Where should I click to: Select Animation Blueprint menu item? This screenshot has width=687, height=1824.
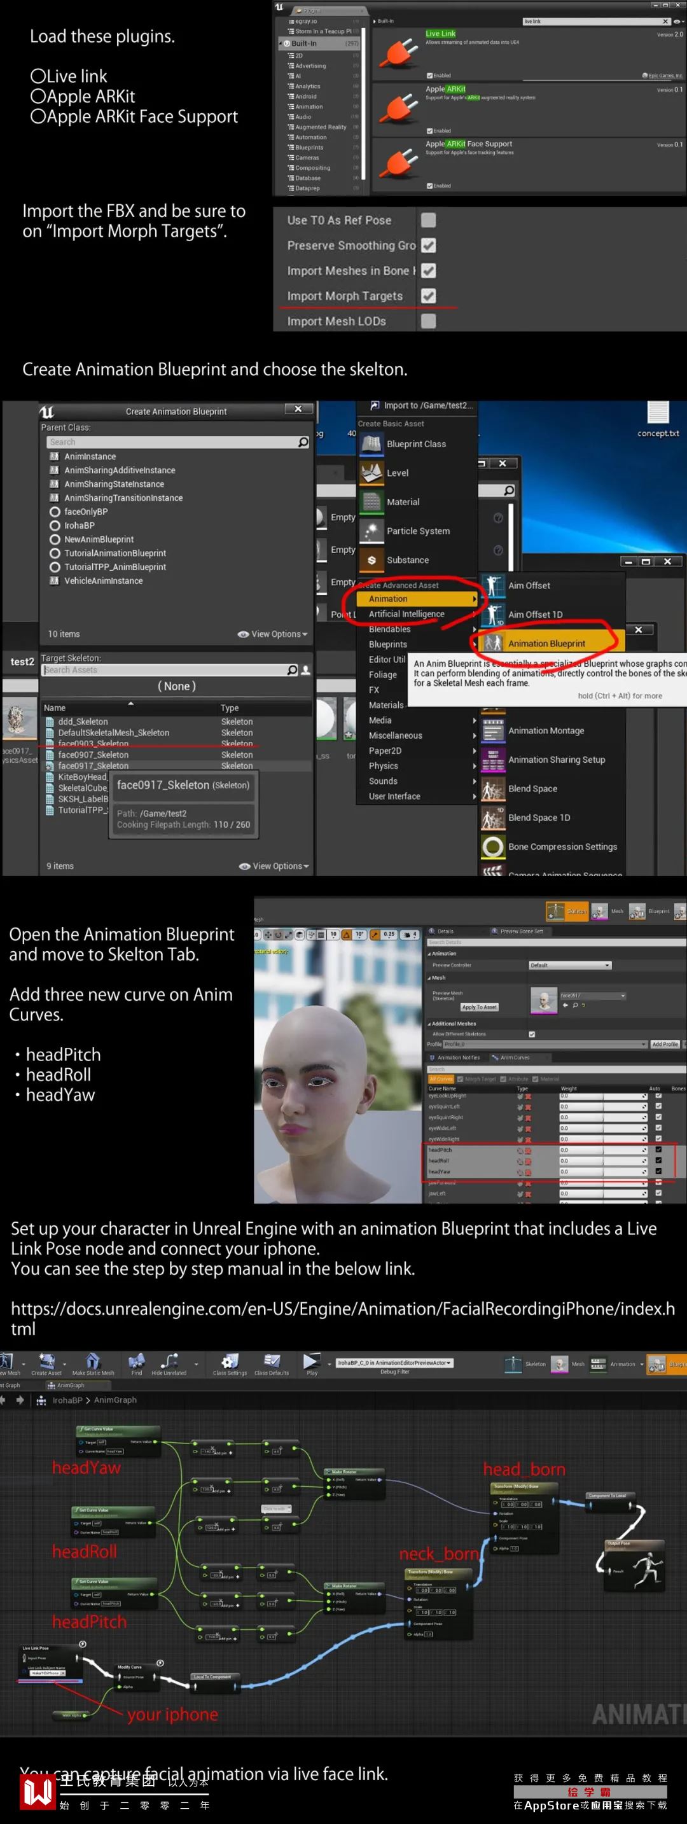tap(552, 644)
